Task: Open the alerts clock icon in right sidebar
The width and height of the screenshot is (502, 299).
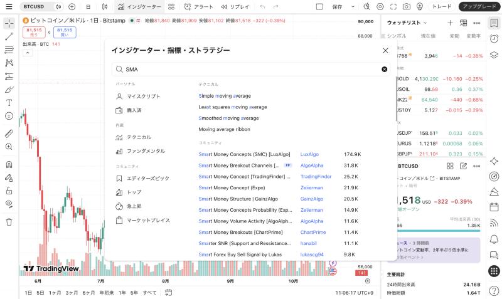Action: [x=494, y=39]
